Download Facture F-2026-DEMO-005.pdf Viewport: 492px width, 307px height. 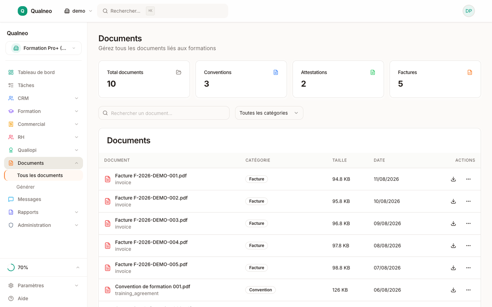click(454, 268)
